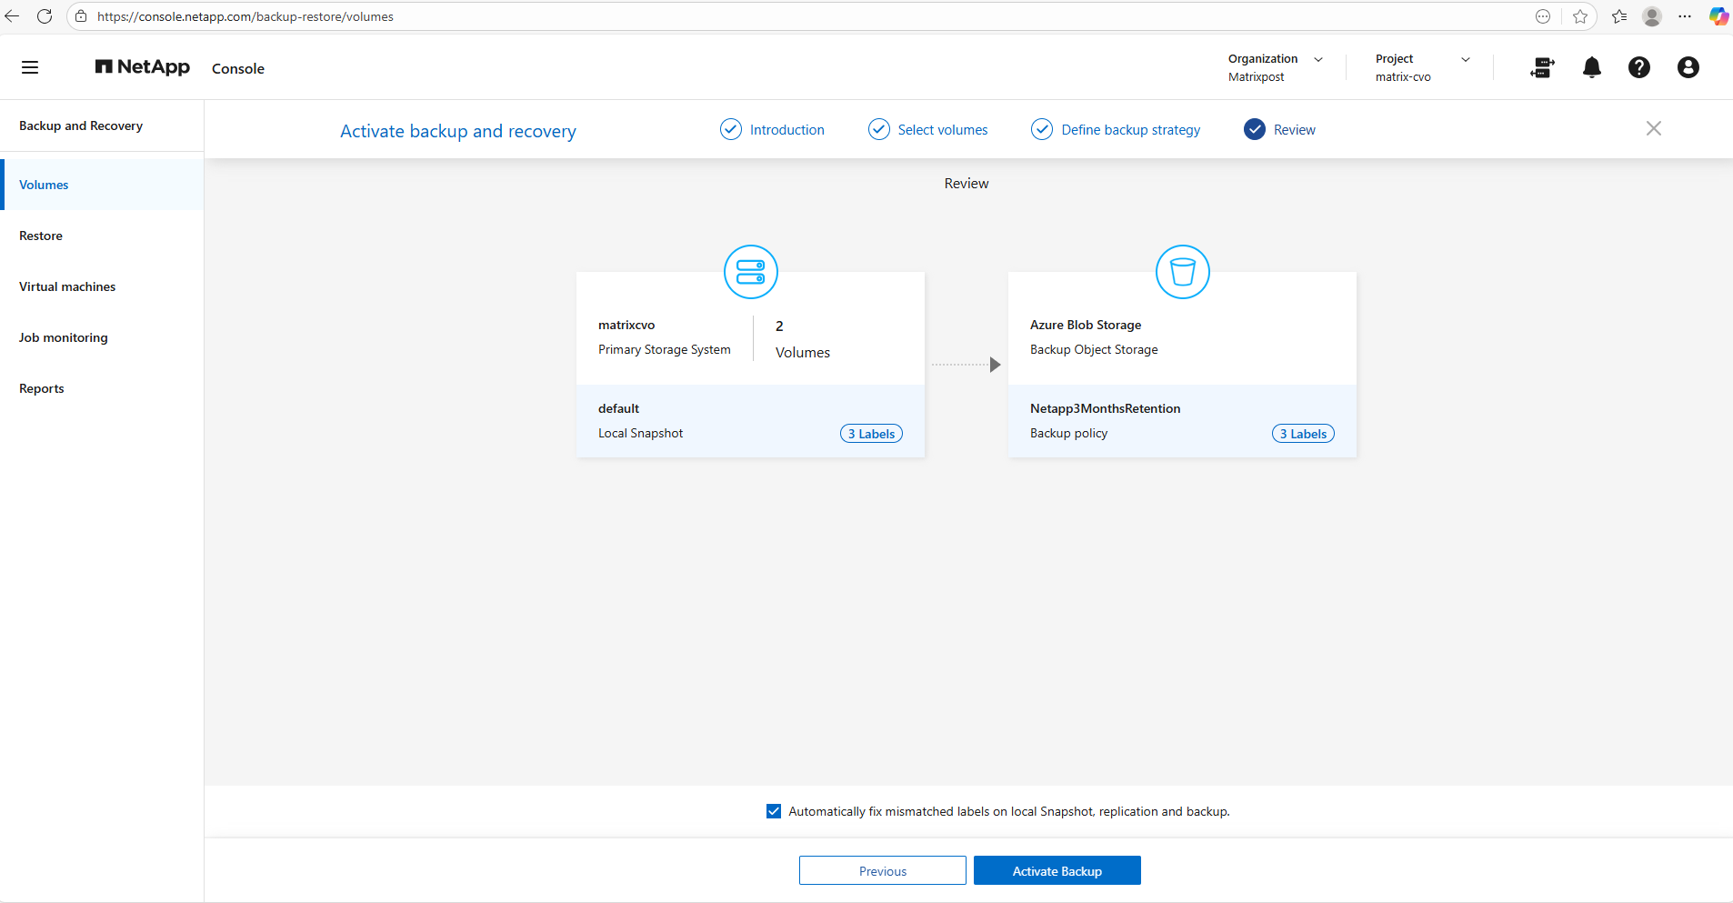Open the hamburger navigation menu

(30, 67)
